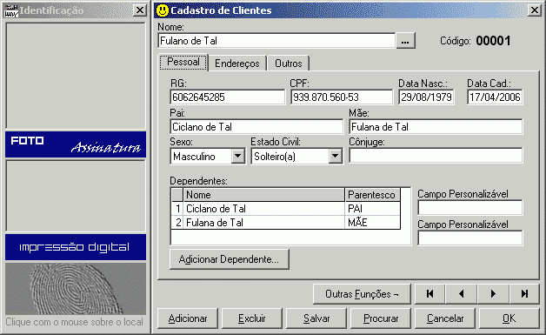Image resolution: width=546 pixels, height=335 pixels.
Task: Close the Identificação window
Action: click(140, 10)
